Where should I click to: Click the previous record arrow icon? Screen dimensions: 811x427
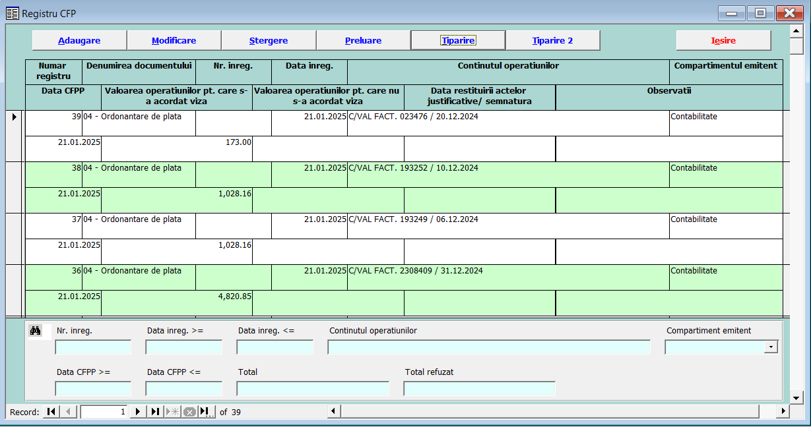pyautogui.click(x=68, y=411)
